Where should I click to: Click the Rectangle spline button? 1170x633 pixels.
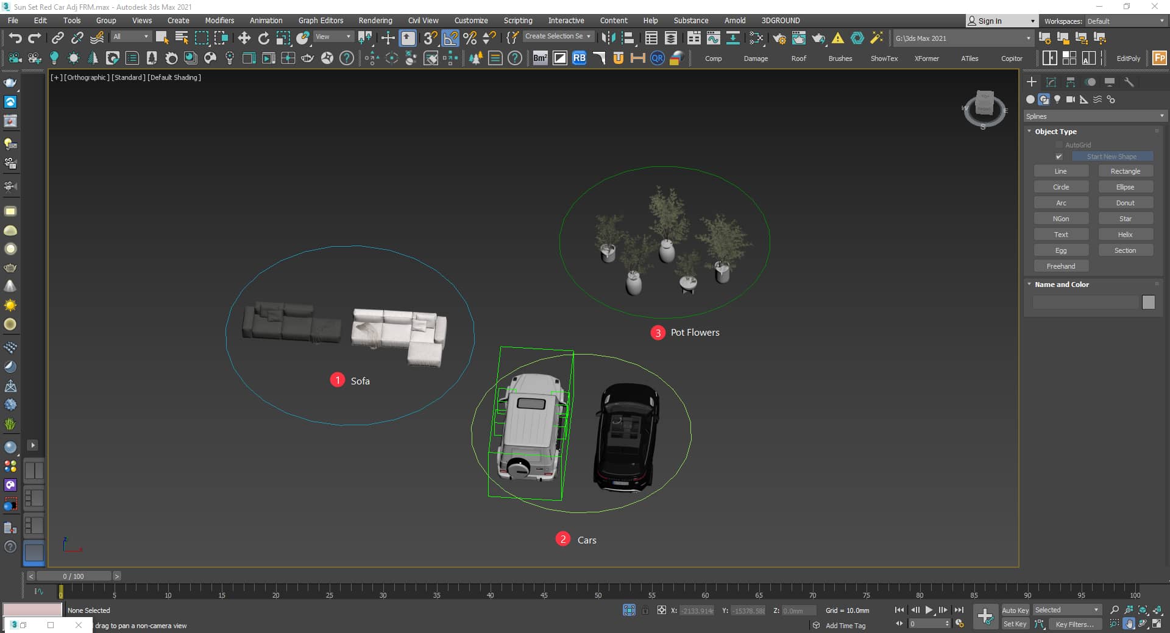pos(1125,171)
